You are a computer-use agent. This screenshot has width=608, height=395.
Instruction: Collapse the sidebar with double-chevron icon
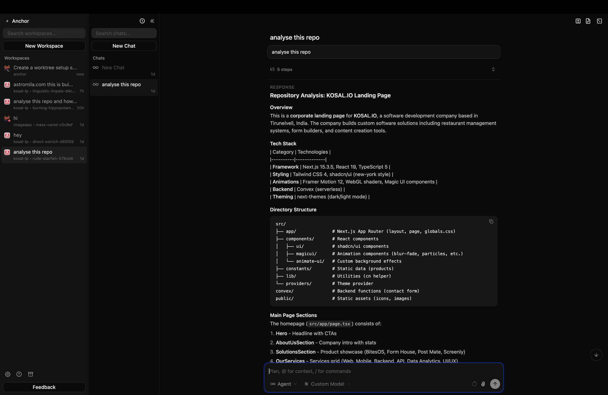tap(152, 21)
